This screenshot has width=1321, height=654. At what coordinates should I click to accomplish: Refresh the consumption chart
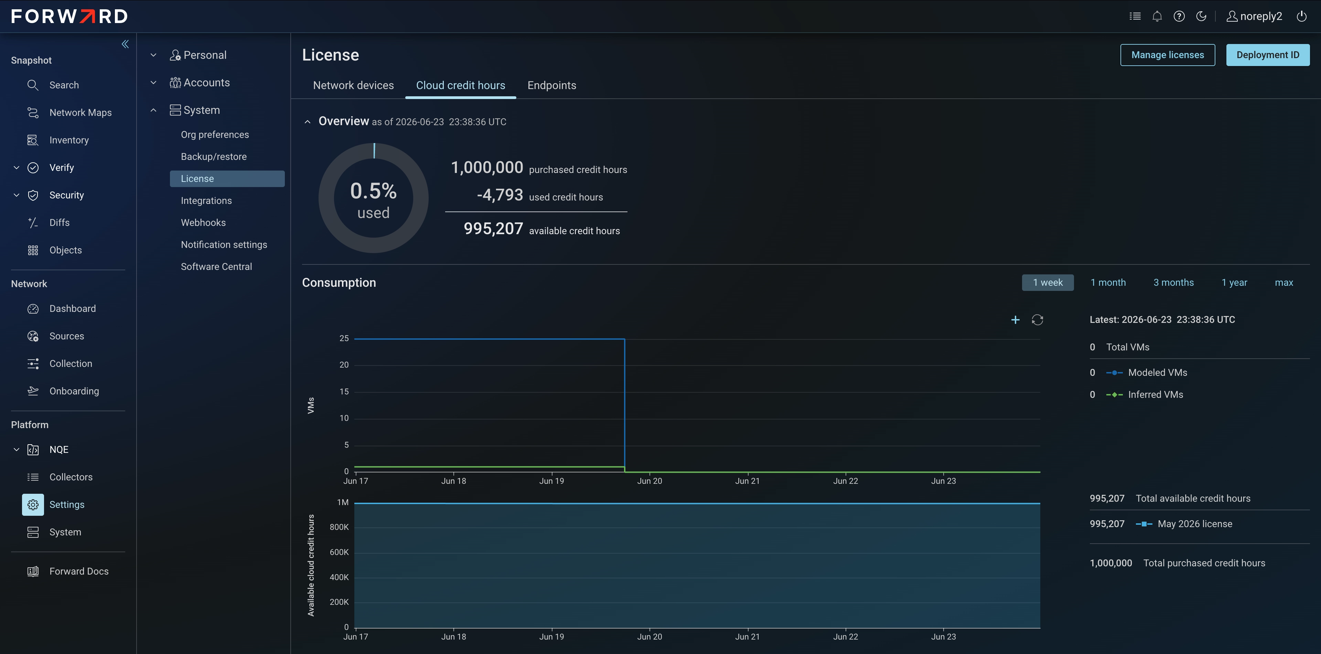tap(1038, 320)
